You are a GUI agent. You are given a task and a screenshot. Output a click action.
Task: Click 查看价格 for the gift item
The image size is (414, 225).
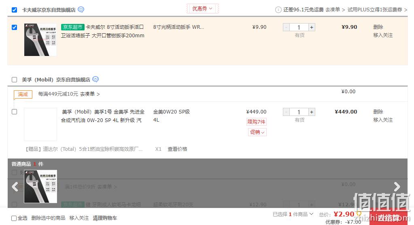[177, 149]
